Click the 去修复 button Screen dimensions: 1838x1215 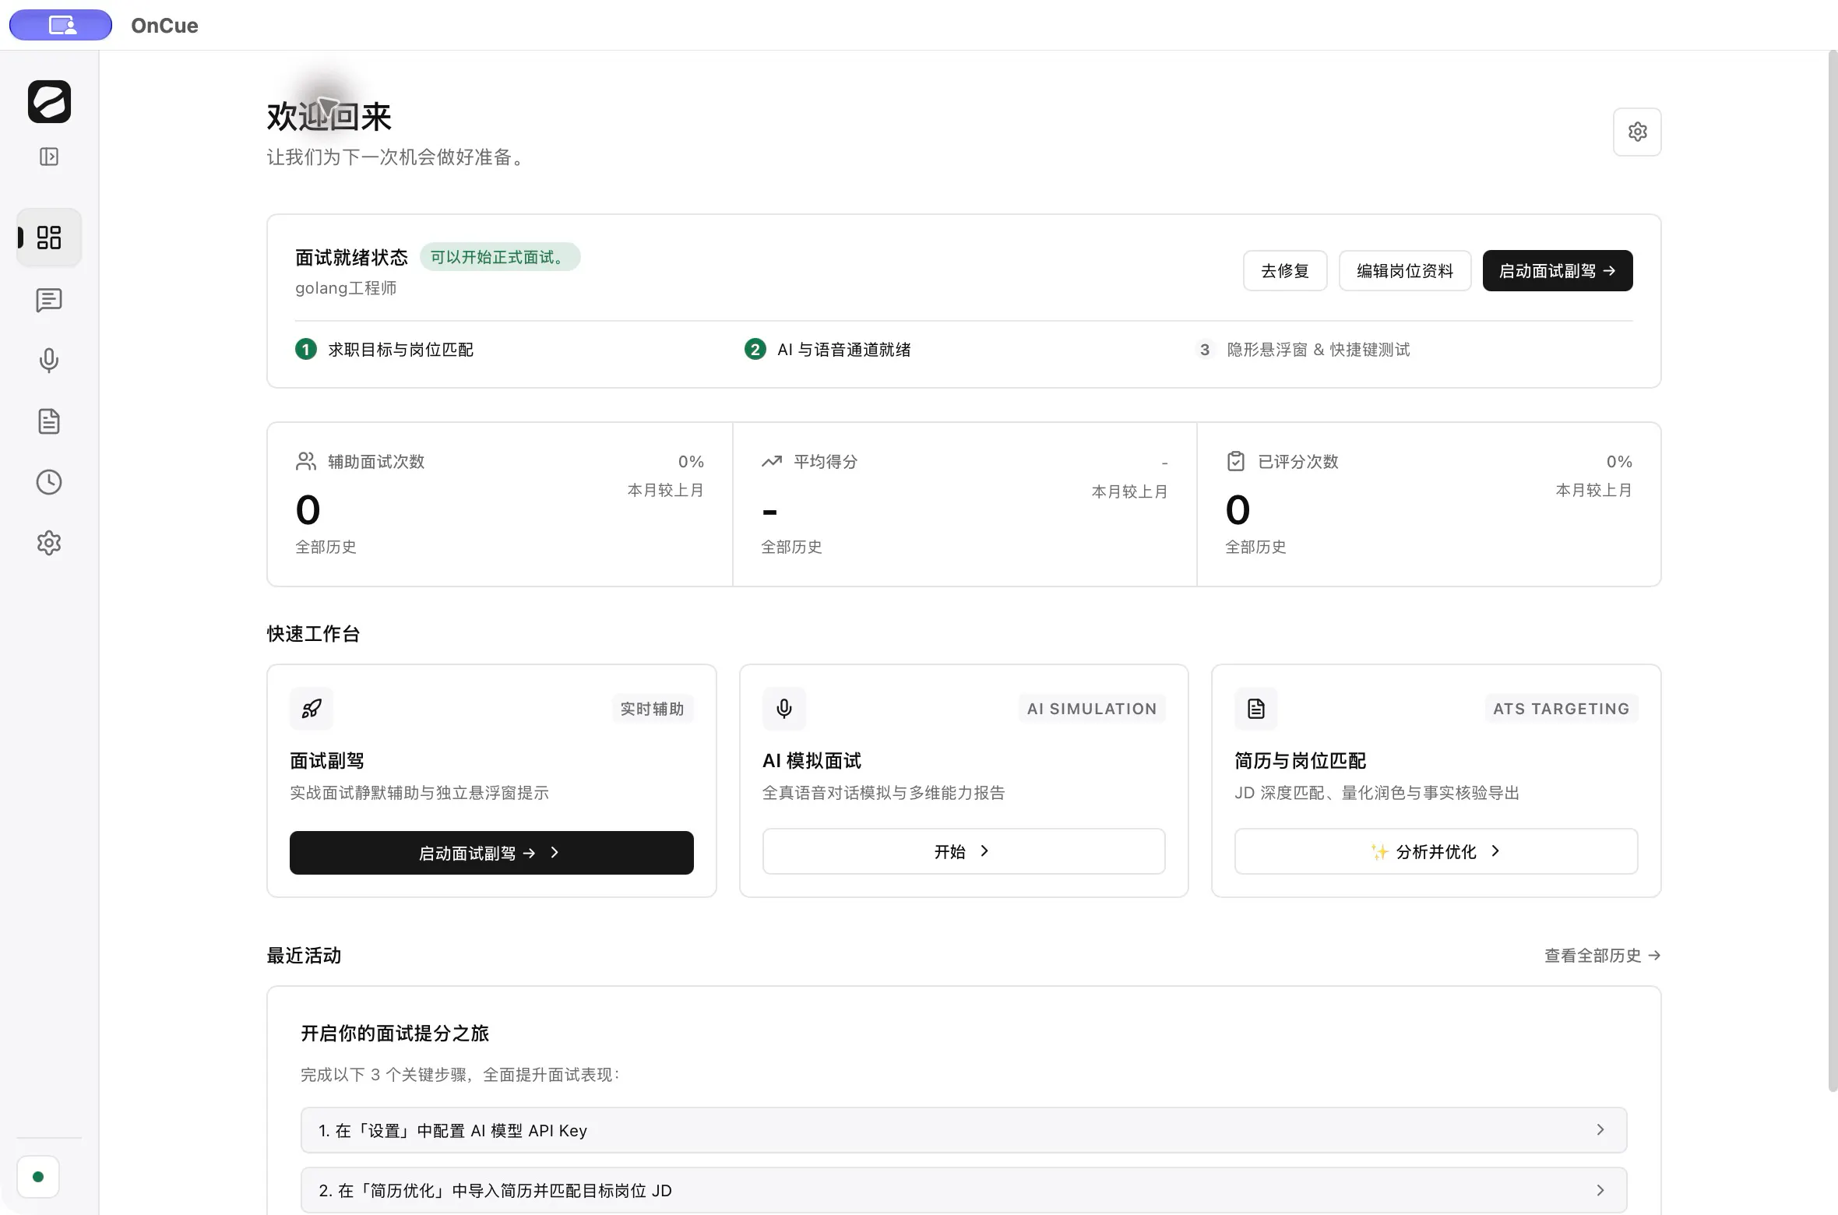pos(1285,271)
